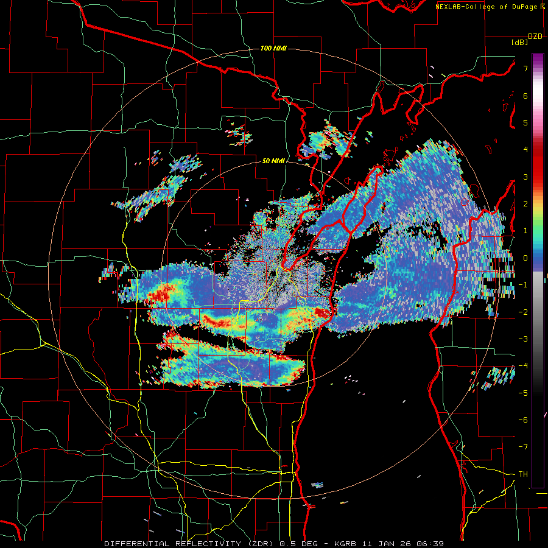Click the positive 4 dB scale label
Viewport: 548px width, 548px height.
pyautogui.click(x=525, y=150)
